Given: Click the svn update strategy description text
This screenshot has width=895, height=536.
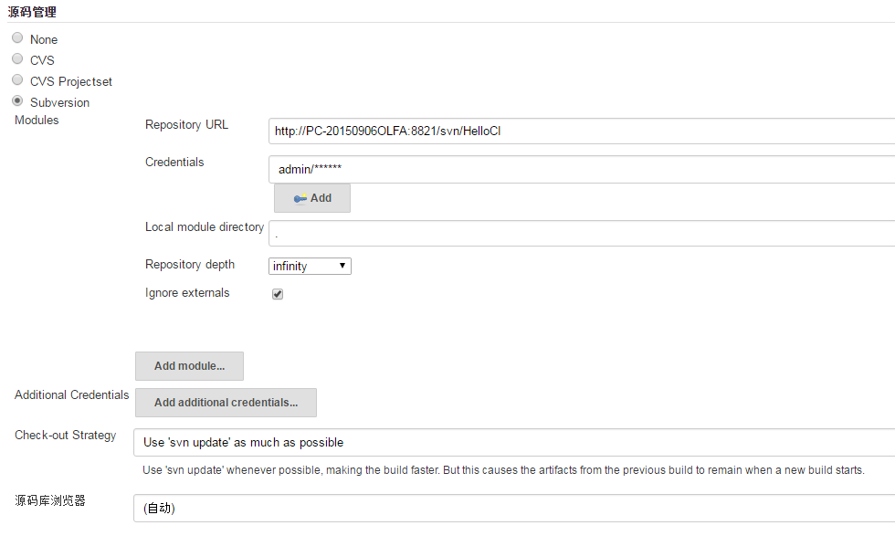Looking at the screenshot, I should point(503,470).
